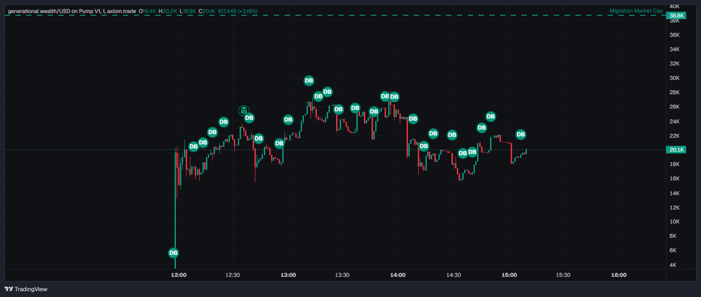
Task: Click the 16K price axis label
Action: point(675,179)
